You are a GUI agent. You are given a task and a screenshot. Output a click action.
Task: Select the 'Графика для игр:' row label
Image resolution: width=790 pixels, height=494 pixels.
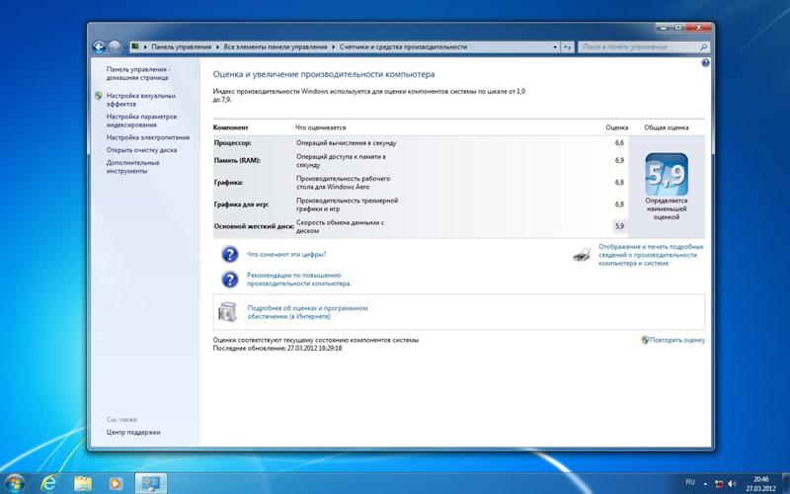[x=241, y=205]
